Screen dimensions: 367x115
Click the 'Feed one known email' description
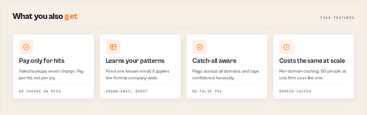(138, 74)
